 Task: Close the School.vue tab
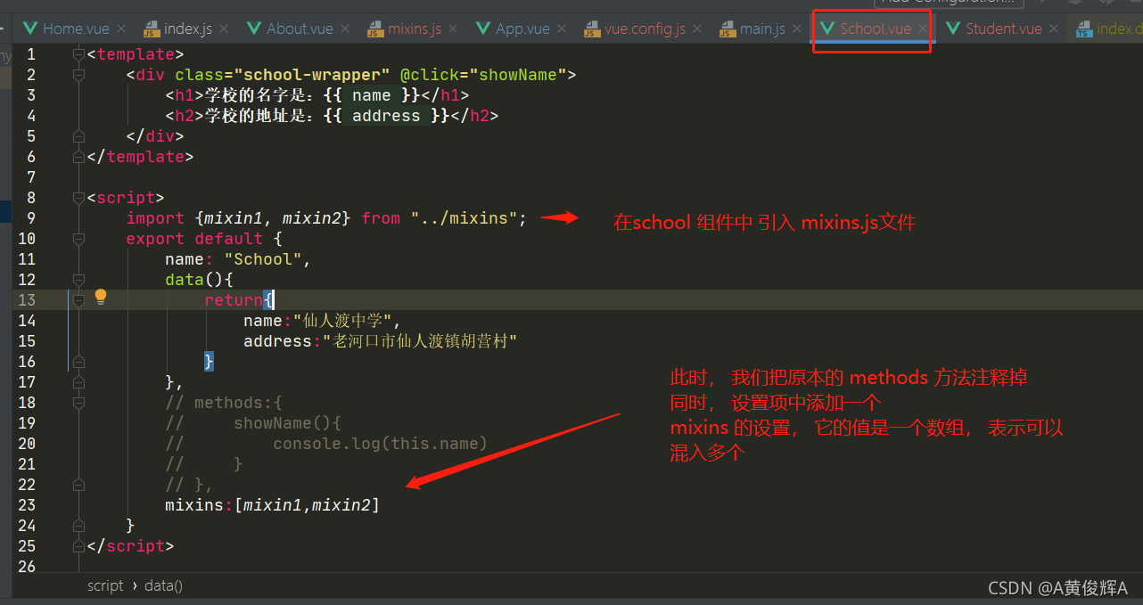[x=925, y=29]
